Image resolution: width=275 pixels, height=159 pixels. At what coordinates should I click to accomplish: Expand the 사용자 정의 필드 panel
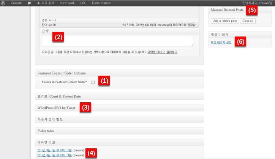(119, 119)
